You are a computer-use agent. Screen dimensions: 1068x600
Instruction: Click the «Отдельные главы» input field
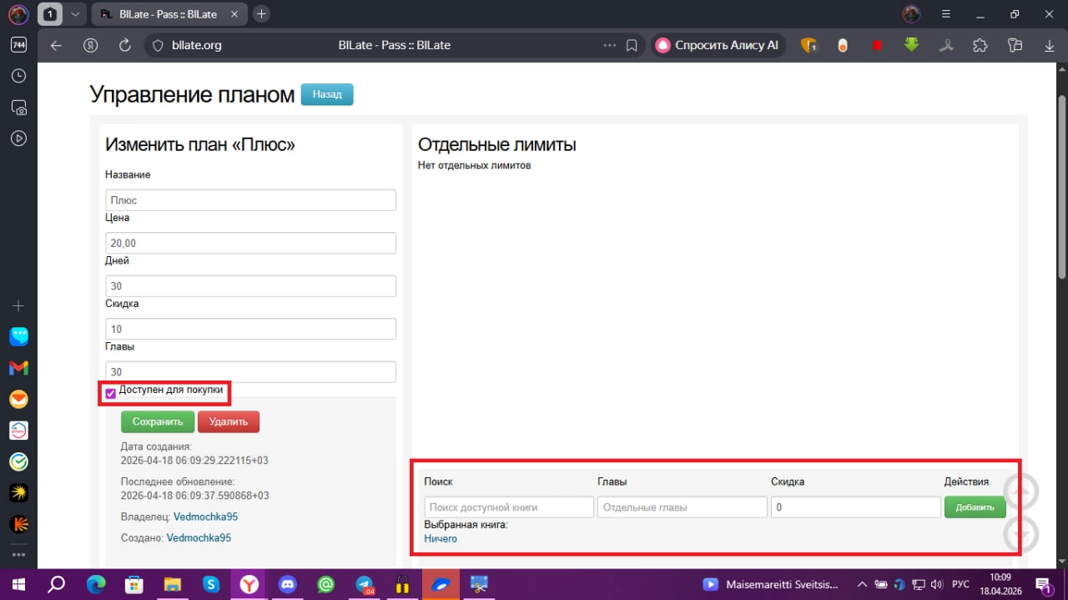click(682, 507)
